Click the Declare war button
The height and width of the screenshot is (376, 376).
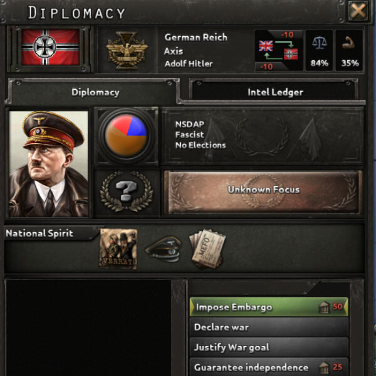coord(269,327)
